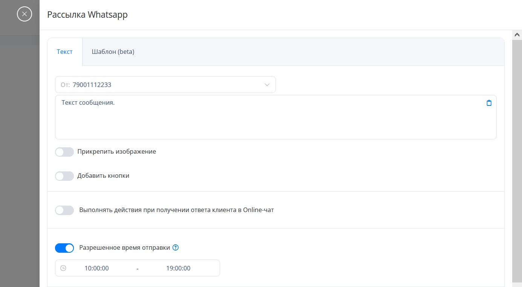The height and width of the screenshot is (287, 522).
Task: Click the clock icon in time range field
Action: [63, 268]
